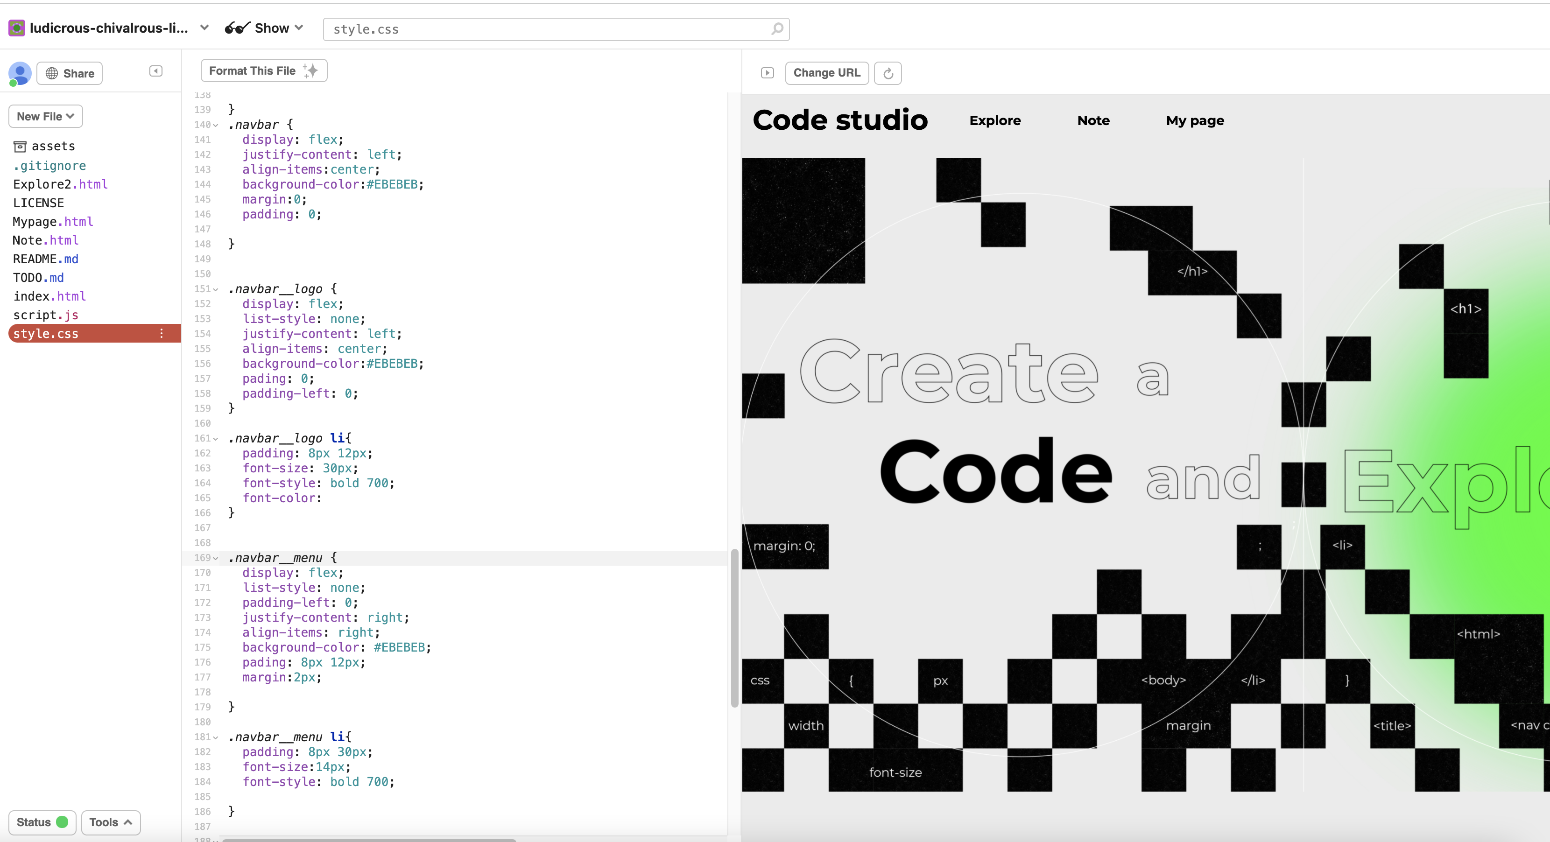Refresh the preview with reload icon
This screenshot has width=1550, height=842.
888,73
